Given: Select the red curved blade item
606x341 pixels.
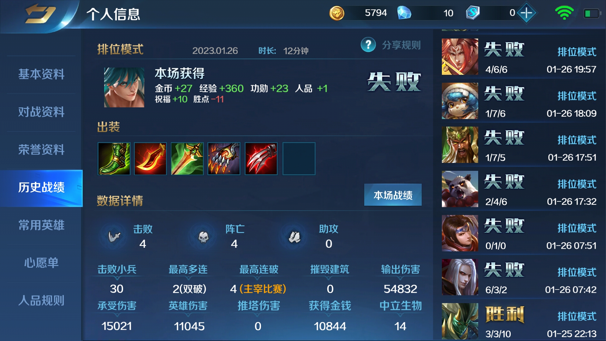Looking at the screenshot, I should 150,159.
